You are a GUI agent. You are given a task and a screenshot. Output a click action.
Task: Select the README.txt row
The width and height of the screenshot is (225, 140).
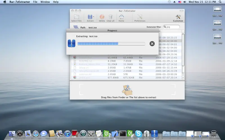(x=127, y=61)
